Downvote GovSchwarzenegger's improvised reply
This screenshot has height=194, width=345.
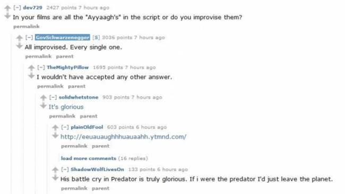(19, 46)
